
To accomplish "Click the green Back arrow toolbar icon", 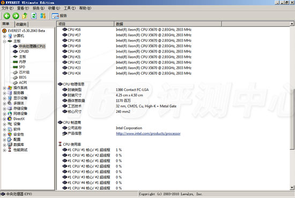I will pos(7,16).
